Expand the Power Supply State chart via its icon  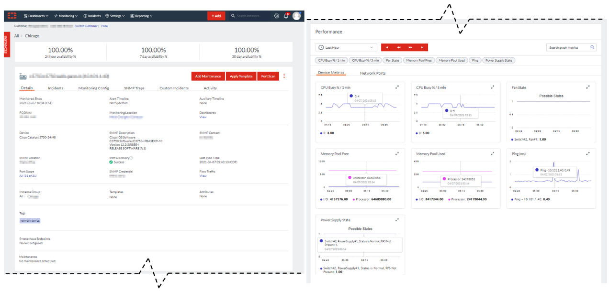(397, 220)
